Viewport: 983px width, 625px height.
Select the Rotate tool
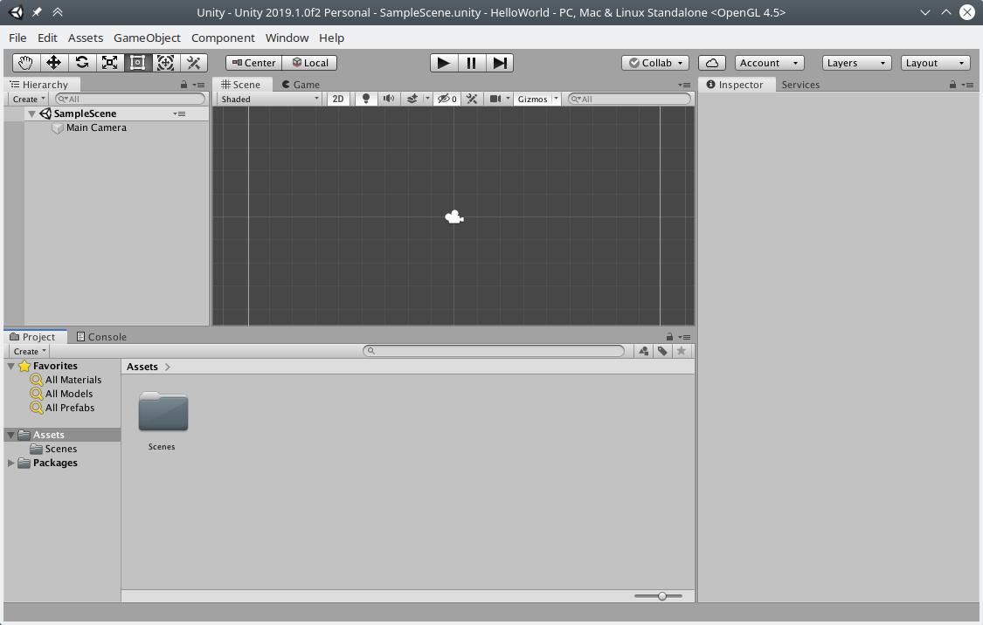coord(82,62)
